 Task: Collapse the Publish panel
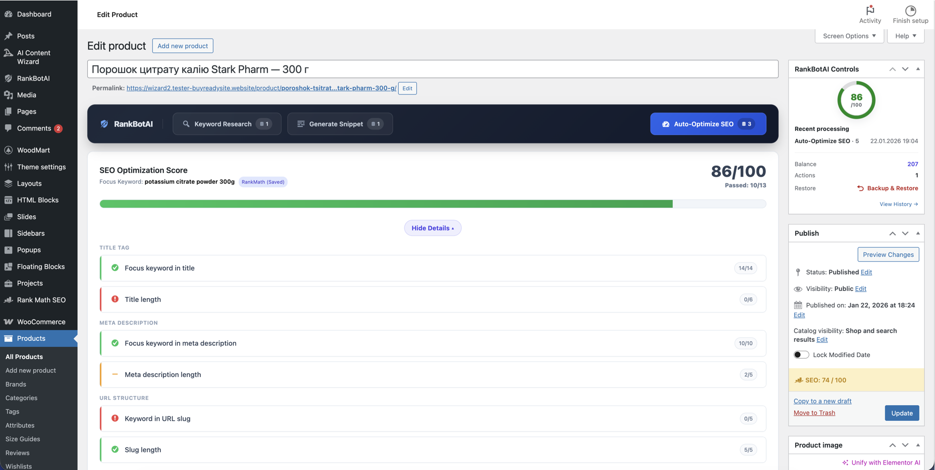coord(918,233)
